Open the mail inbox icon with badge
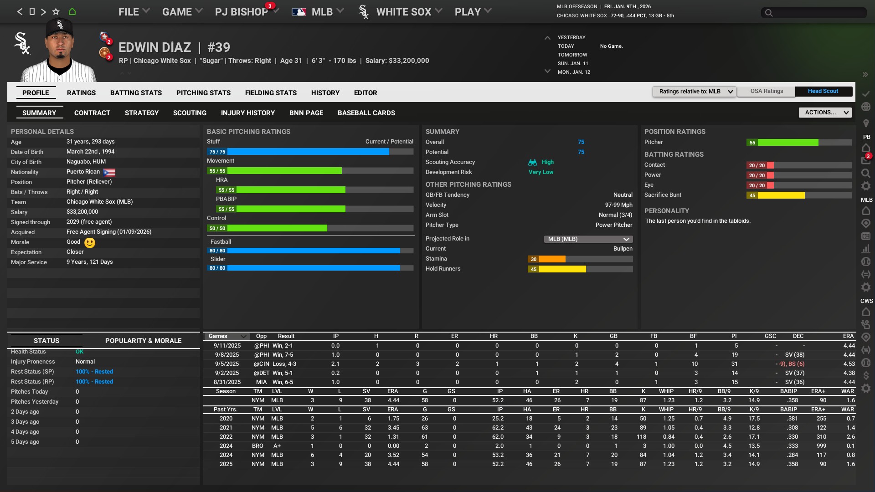This screenshot has height=492, width=875. (865, 160)
